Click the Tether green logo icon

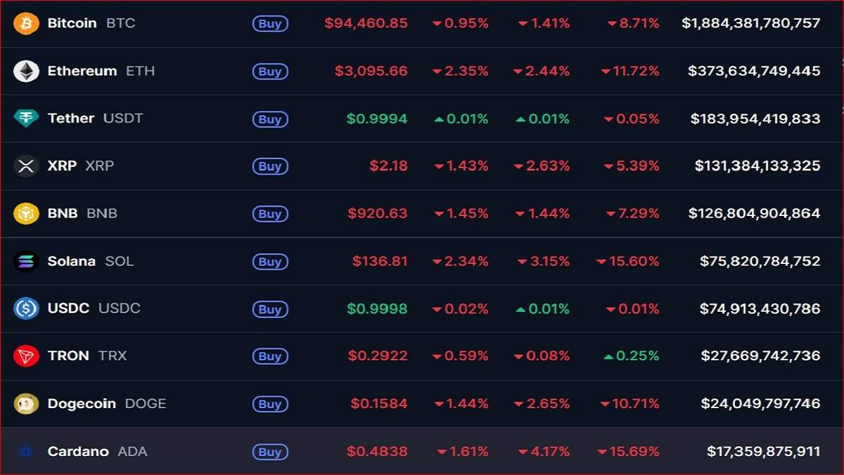tap(26, 118)
